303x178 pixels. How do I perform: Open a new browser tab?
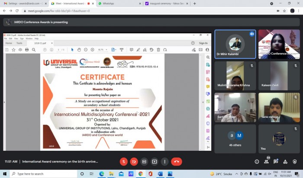(x=195, y=3)
